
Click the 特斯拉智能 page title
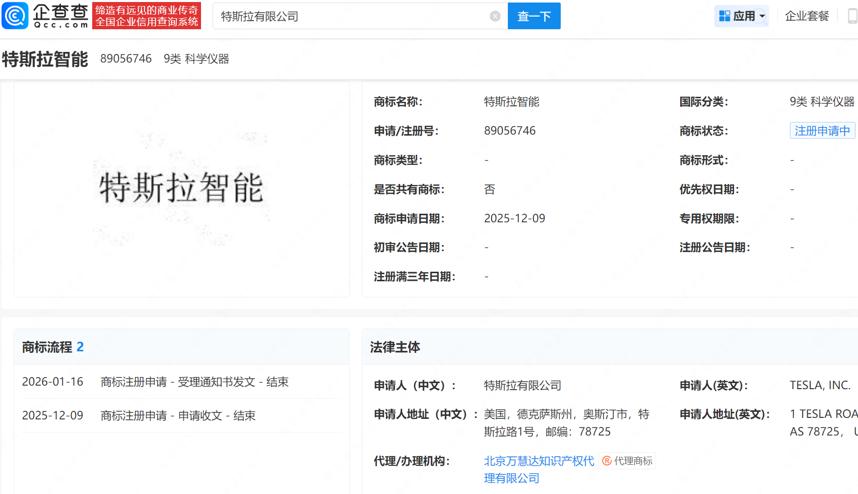45,59
